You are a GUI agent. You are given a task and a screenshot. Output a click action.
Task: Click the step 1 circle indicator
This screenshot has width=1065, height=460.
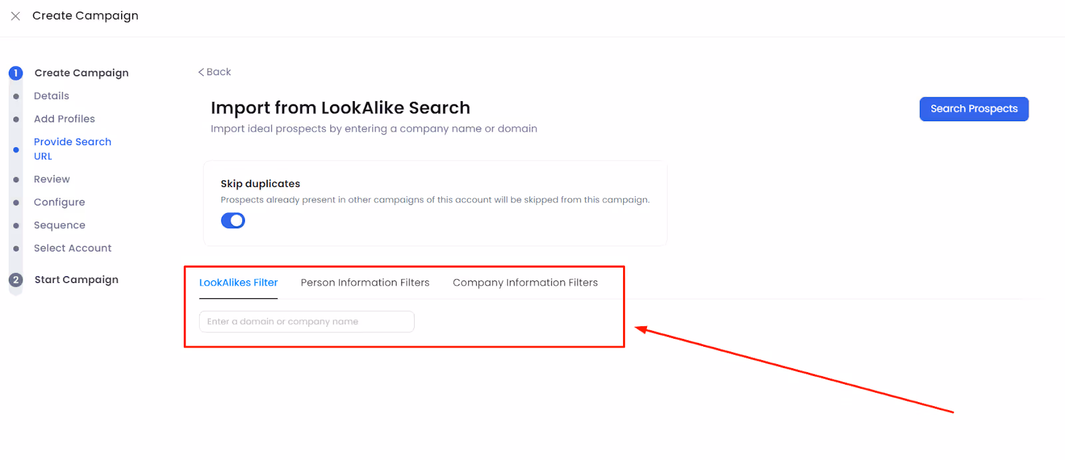(x=15, y=73)
